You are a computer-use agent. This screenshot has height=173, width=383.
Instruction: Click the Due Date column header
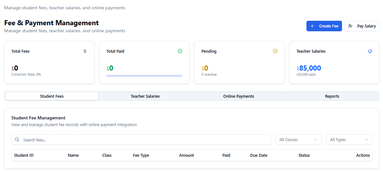coord(259,155)
